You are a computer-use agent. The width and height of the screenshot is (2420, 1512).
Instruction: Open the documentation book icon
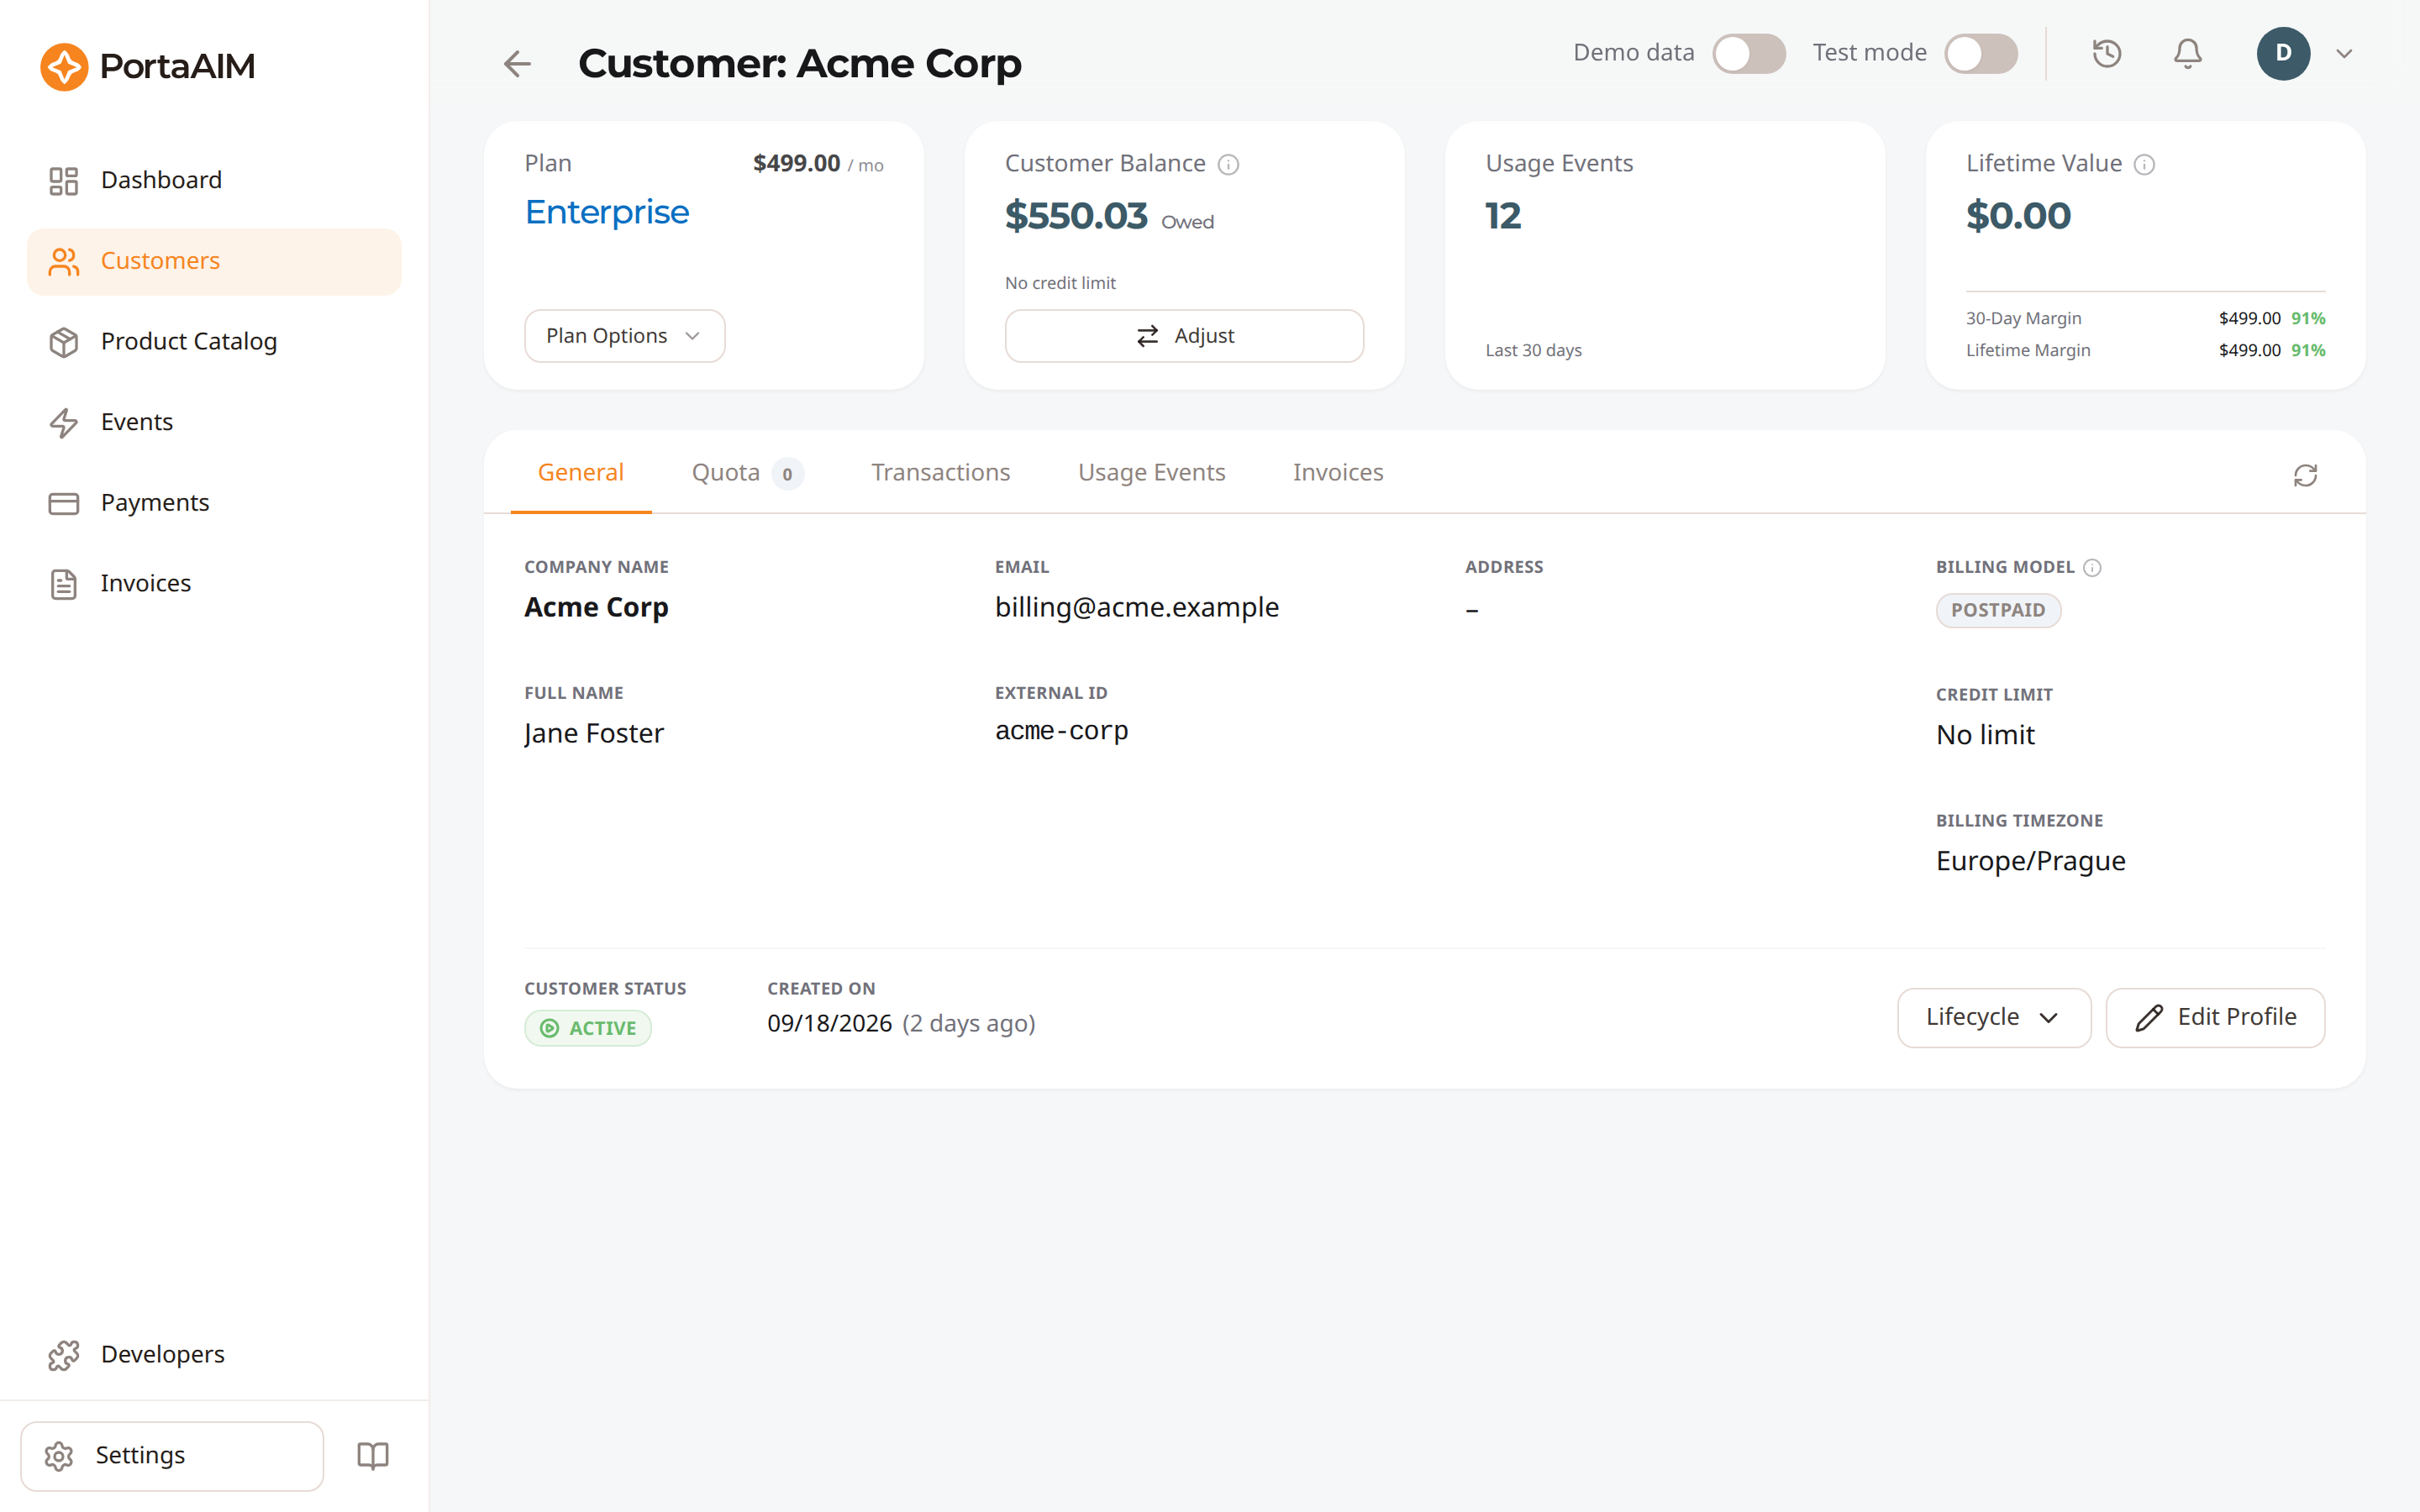(x=373, y=1455)
